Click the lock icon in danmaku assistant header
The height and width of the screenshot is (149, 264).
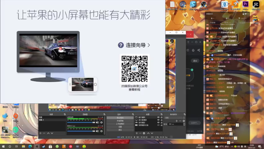(x=243, y=14)
